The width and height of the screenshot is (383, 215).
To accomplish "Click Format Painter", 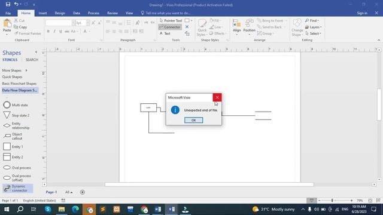I will tap(28, 33).
